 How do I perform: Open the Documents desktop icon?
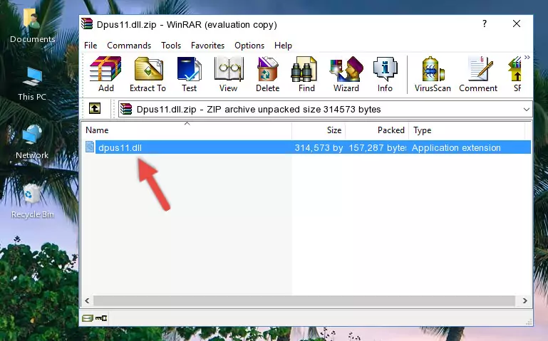[32, 25]
